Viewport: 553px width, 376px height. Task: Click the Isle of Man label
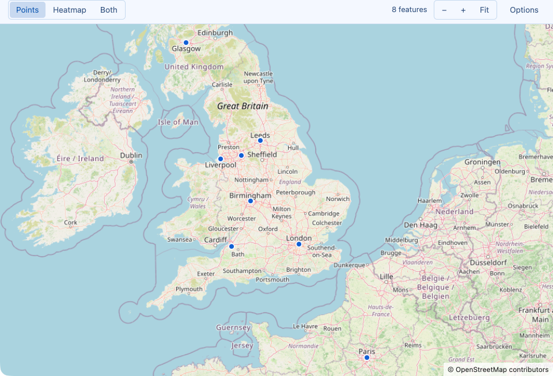coord(178,122)
